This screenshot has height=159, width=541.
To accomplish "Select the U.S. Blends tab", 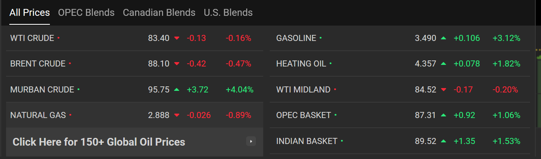I will pos(228,13).
